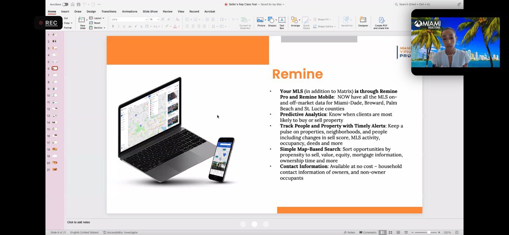Expand the Lora font name dropdown
Screen dimensions: 509x235
point(146,19)
